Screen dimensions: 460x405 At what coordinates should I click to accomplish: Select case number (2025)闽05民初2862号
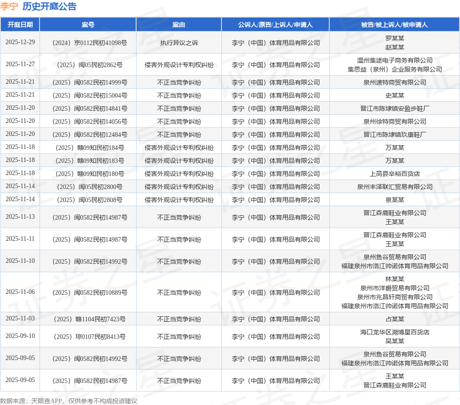89,65
